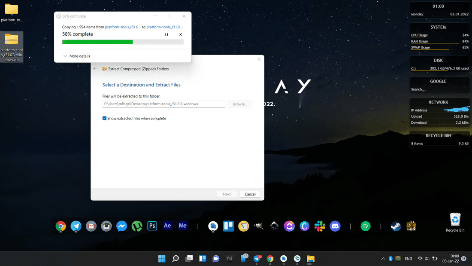The width and height of the screenshot is (472, 266).
Task: Open the Gmail icon in the dock
Action: (x=91, y=226)
